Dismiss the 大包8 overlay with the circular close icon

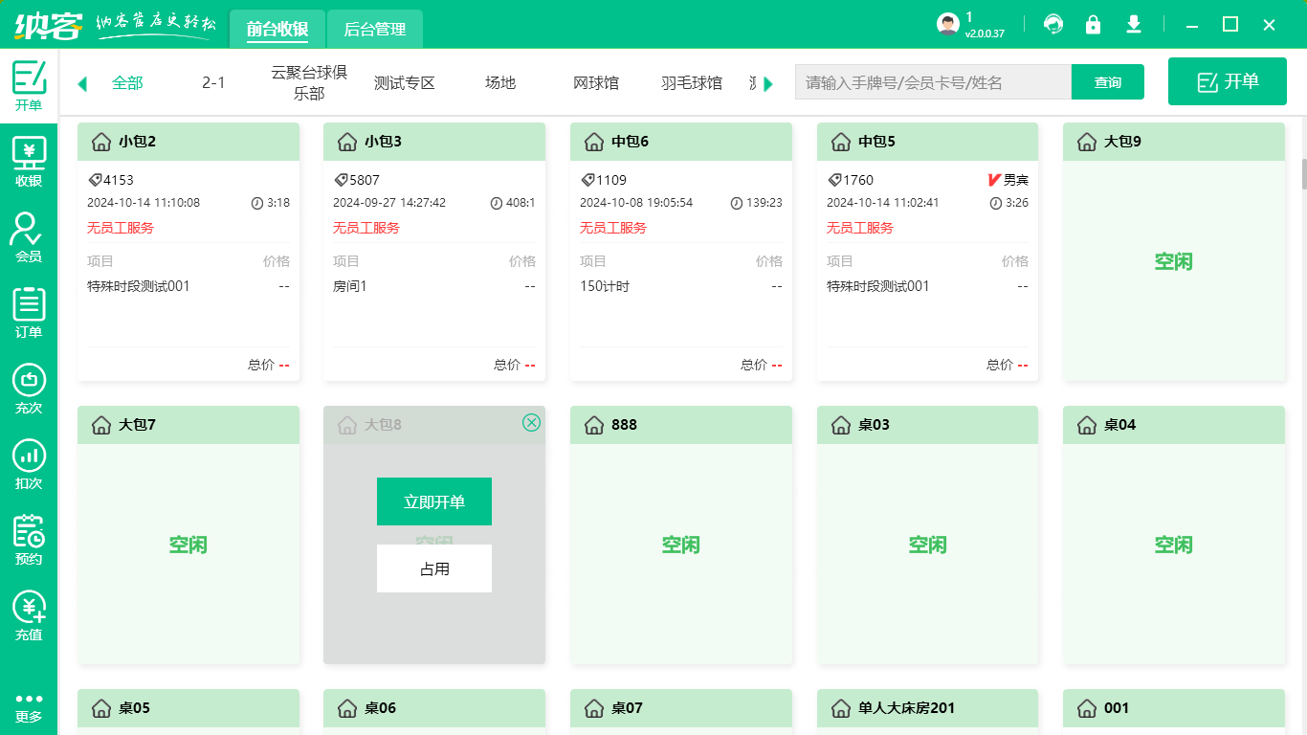coord(533,423)
